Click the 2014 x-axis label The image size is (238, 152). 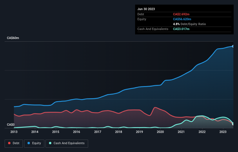click(x=35, y=132)
